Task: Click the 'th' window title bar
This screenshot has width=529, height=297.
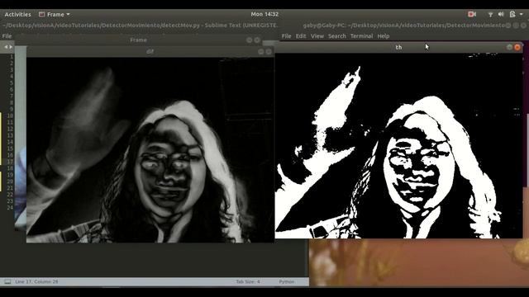Action: point(398,47)
